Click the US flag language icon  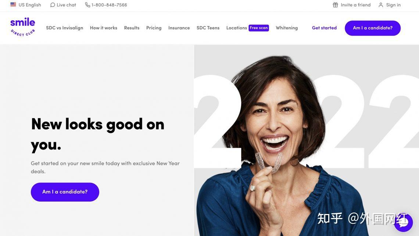click(x=13, y=4)
